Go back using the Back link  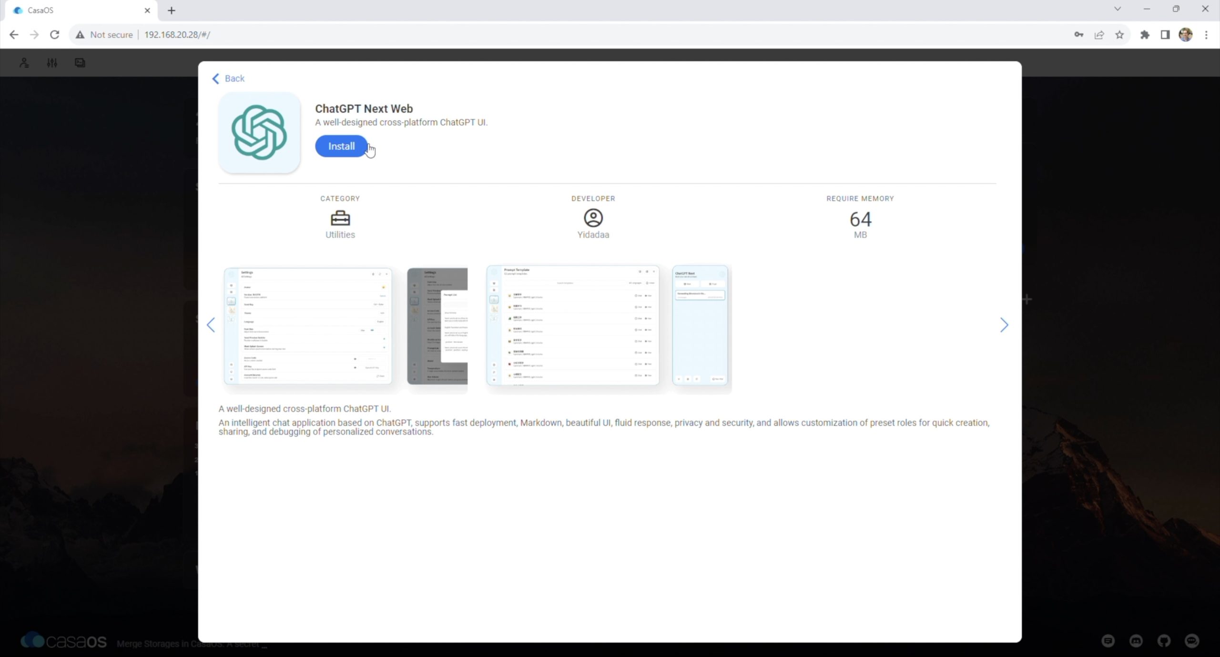228,79
